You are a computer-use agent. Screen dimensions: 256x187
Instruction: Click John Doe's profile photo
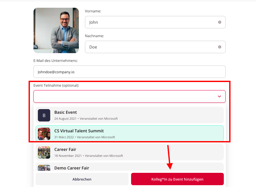tap(56, 30)
